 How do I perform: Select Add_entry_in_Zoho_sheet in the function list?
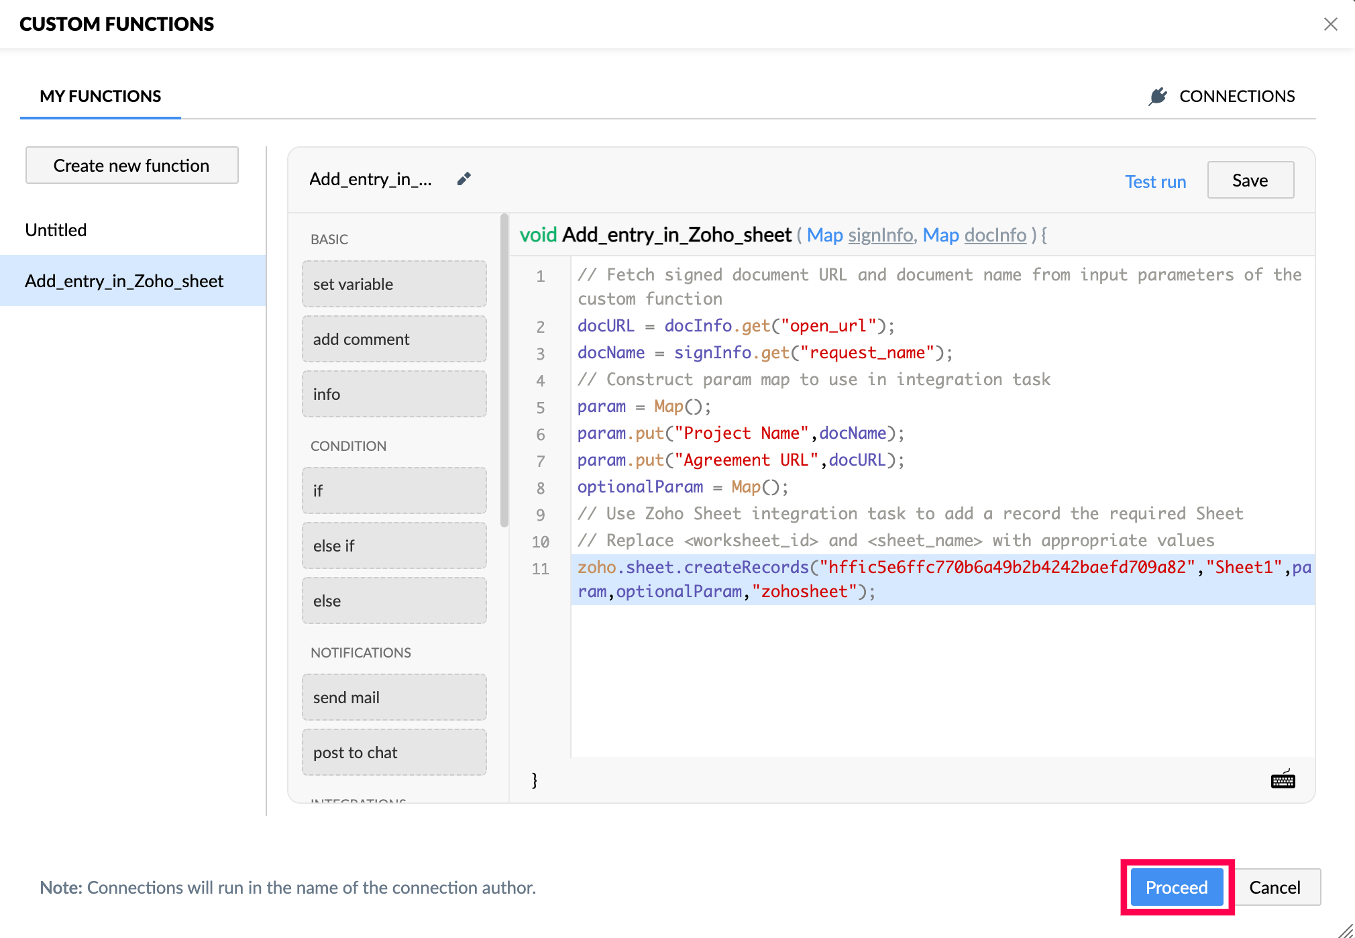[133, 280]
